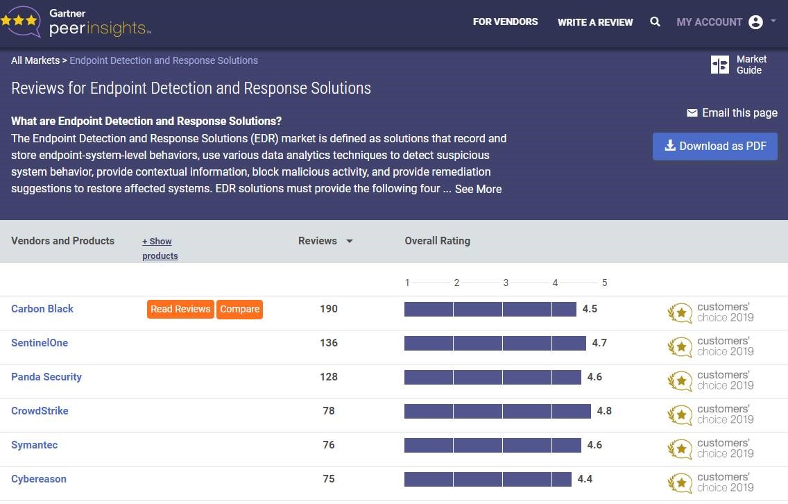The width and height of the screenshot is (788, 504).
Task: Click the download arrow icon in PDF button
Action: point(670,145)
